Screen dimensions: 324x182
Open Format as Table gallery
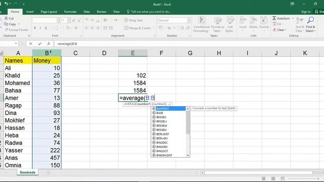217,24
